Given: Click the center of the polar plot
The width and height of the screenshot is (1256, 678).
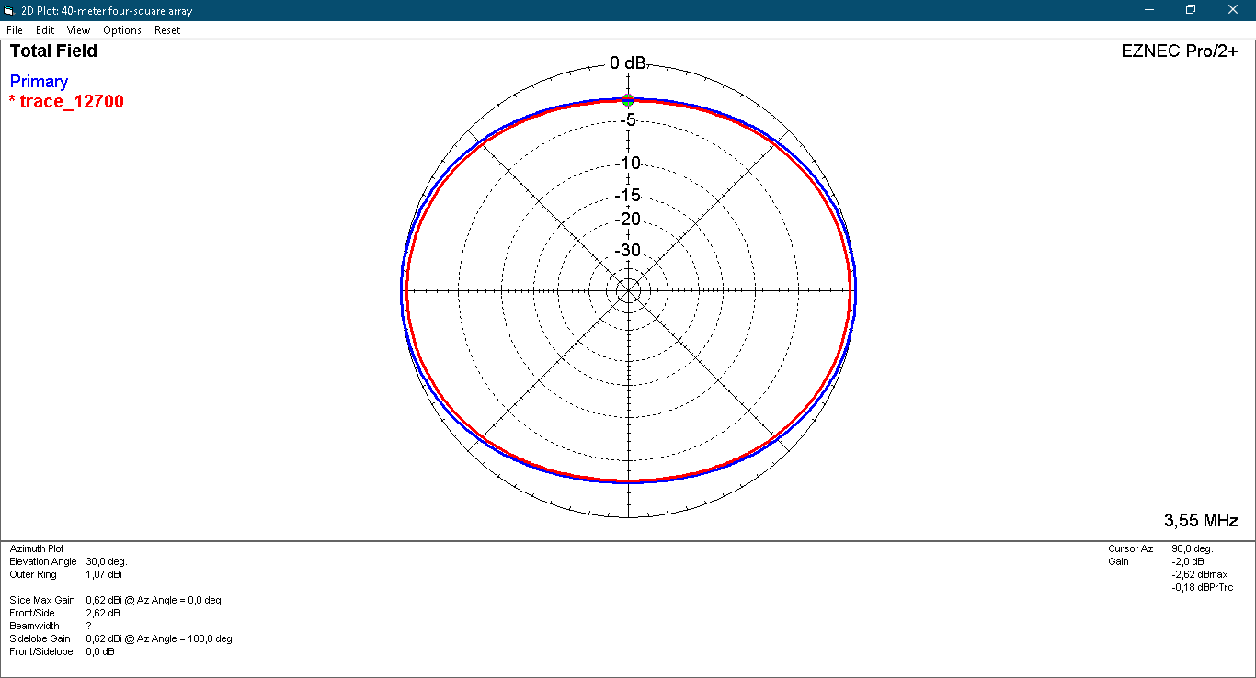Looking at the screenshot, I should pos(628,290).
